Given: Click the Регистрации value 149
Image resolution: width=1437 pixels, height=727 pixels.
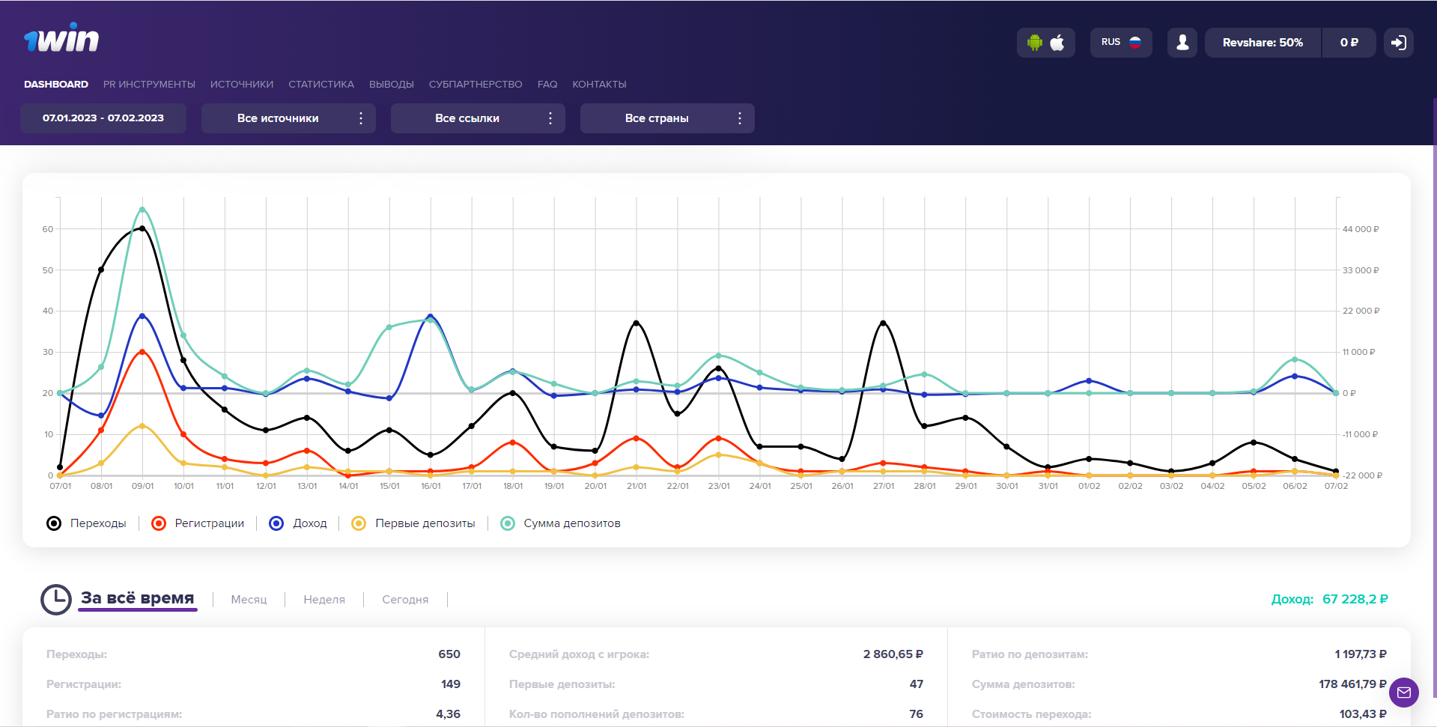Looking at the screenshot, I should point(451,684).
